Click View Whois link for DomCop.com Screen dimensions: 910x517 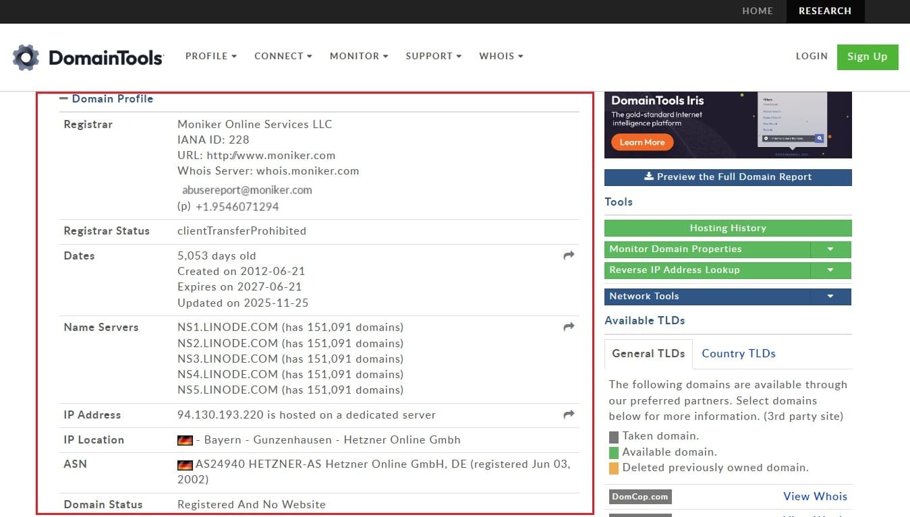[815, 496]
